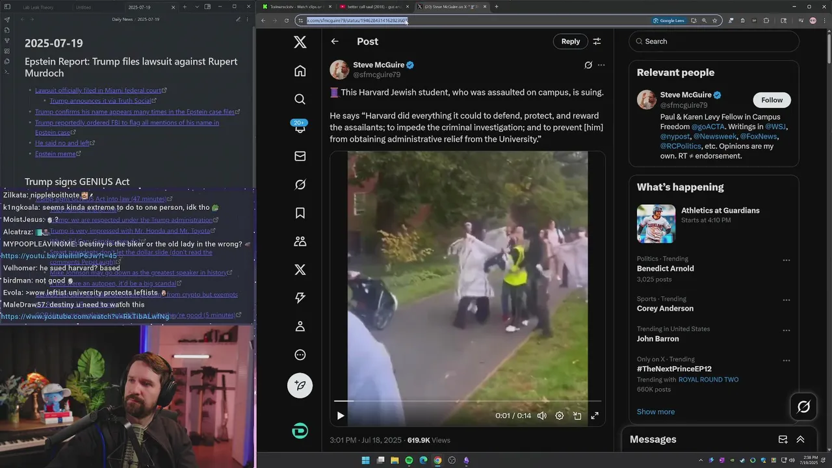Switch to Lab Leak Theory tab in Obsidian
The width and height of the screenshot is (832, 468).
38,7
